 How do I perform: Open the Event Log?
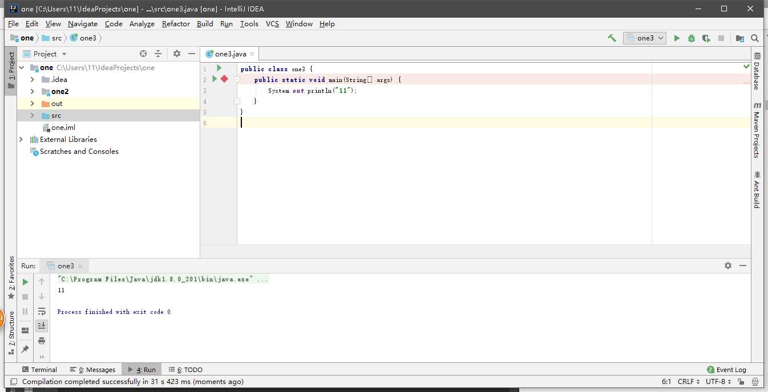coord(726,370)
